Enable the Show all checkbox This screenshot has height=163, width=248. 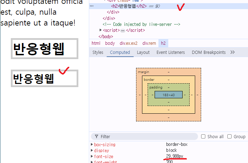click(x=203, y=136)
